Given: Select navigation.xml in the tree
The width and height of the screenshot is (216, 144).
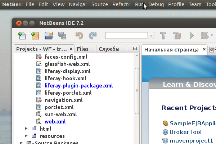Looking at the screenshot, I should [x=63, y=100].
